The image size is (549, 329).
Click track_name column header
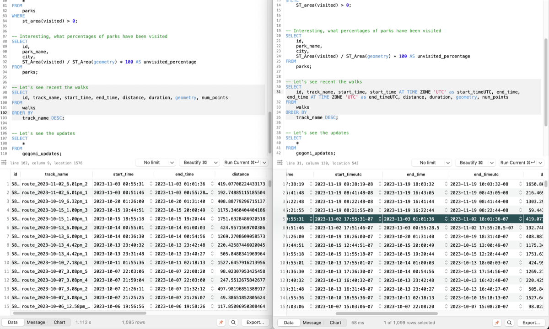coord(57,174)
